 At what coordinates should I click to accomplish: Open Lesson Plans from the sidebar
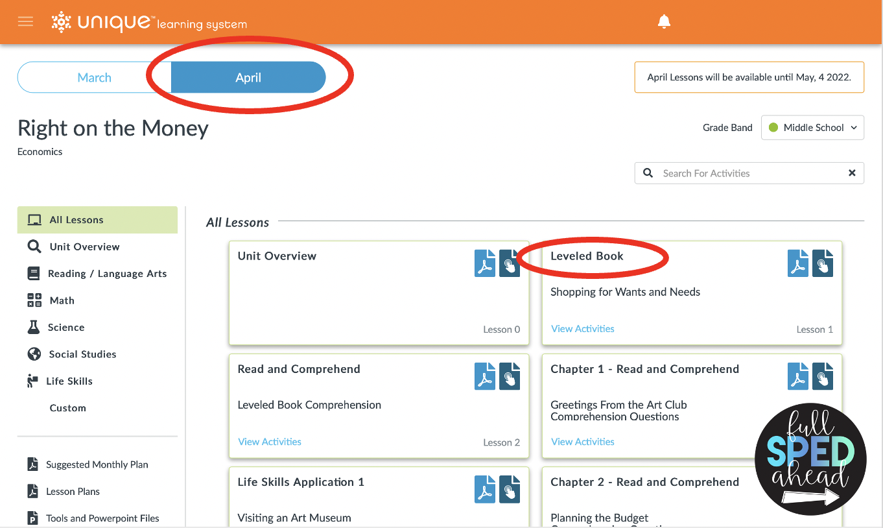coord(71,491)
